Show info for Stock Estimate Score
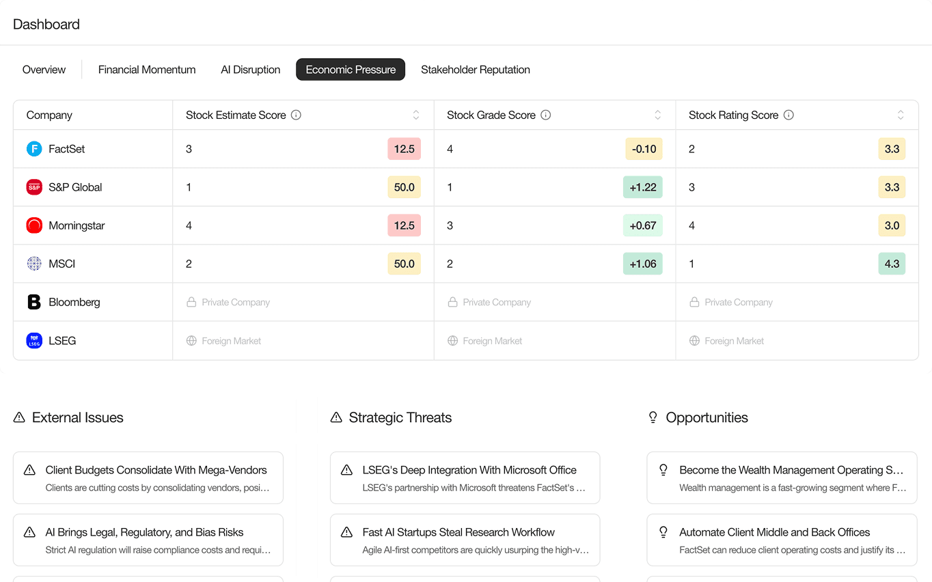The width and height of the screenshot is (932, 582). pyautogui.click(x=296, y=115)
